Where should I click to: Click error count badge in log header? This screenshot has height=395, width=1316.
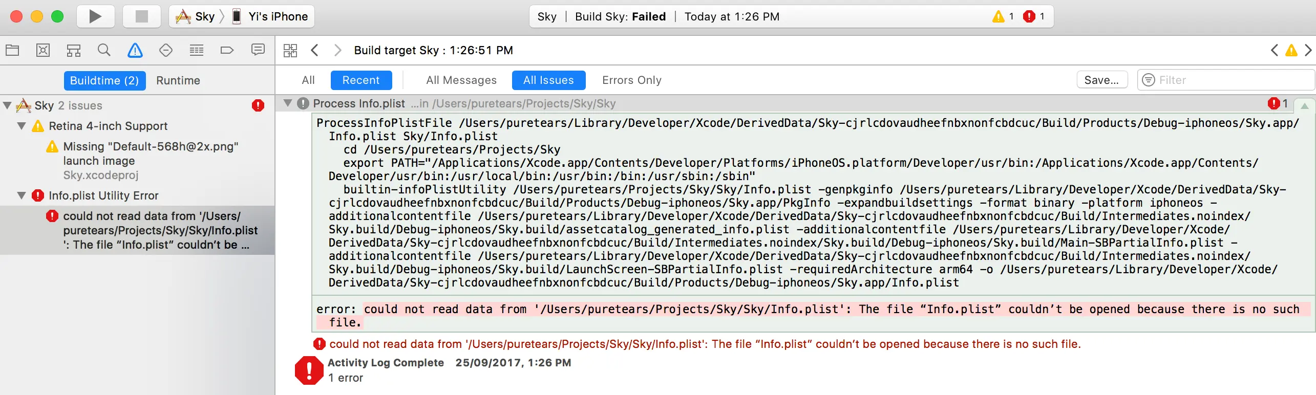coord(1278,103)
